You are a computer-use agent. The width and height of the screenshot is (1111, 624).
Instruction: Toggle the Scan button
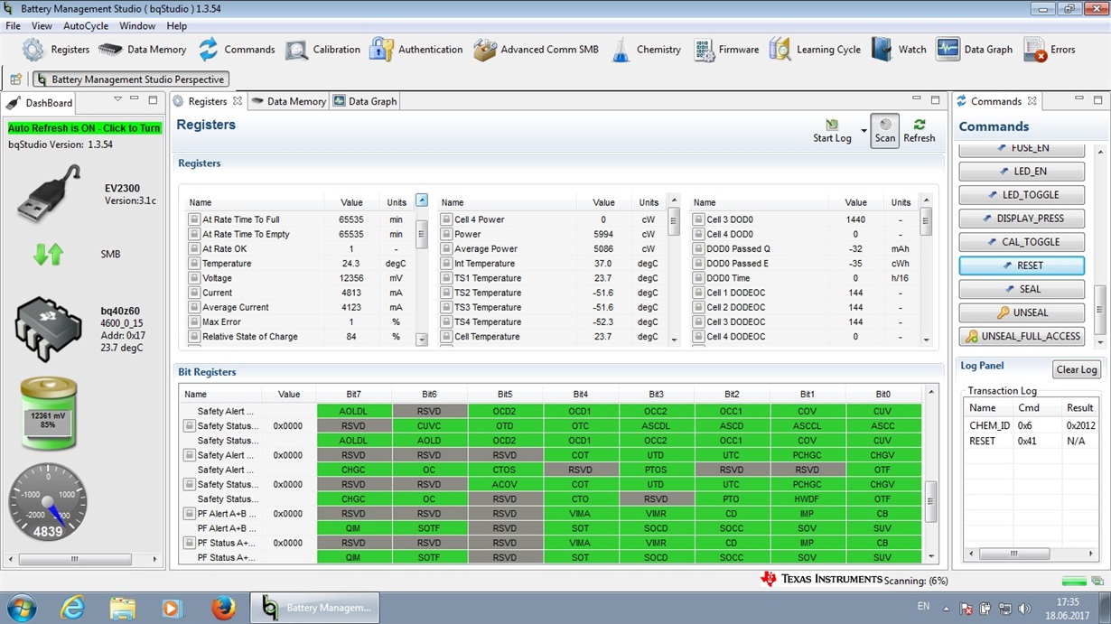click(x=885, y=131)
